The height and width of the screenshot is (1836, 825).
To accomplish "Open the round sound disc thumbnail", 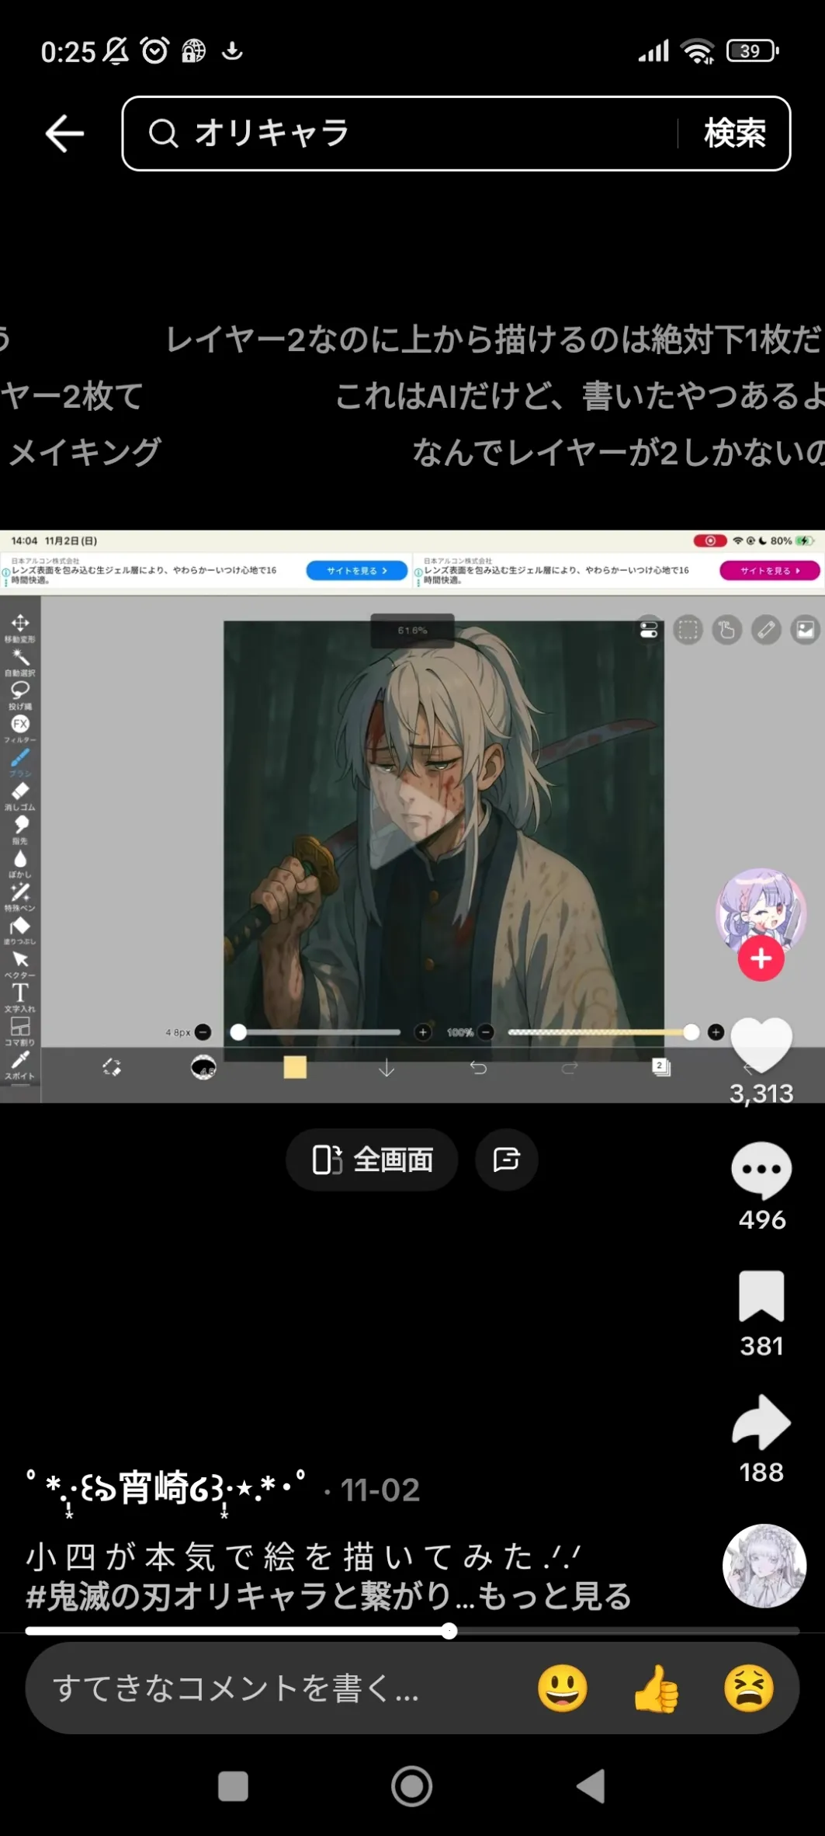I will 764,1566.
